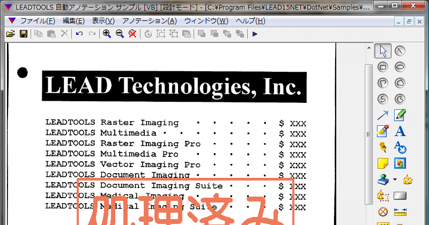
Task: Select the flame Hotspot tool
Action: point(408,179)
